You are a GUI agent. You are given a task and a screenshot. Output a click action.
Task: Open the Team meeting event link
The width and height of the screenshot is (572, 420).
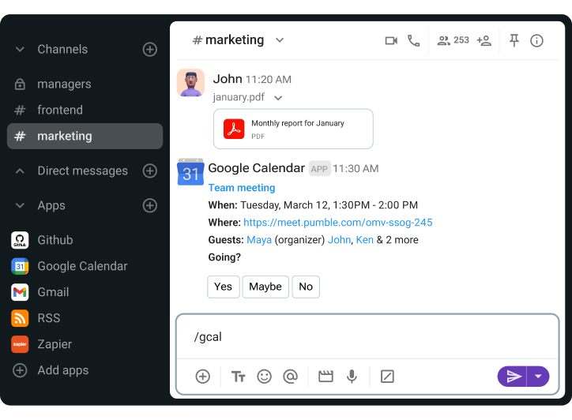click(242, 188)
